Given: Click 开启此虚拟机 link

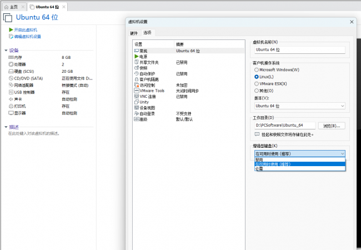Looking at the screenshot, I should [x=26, y=30].
